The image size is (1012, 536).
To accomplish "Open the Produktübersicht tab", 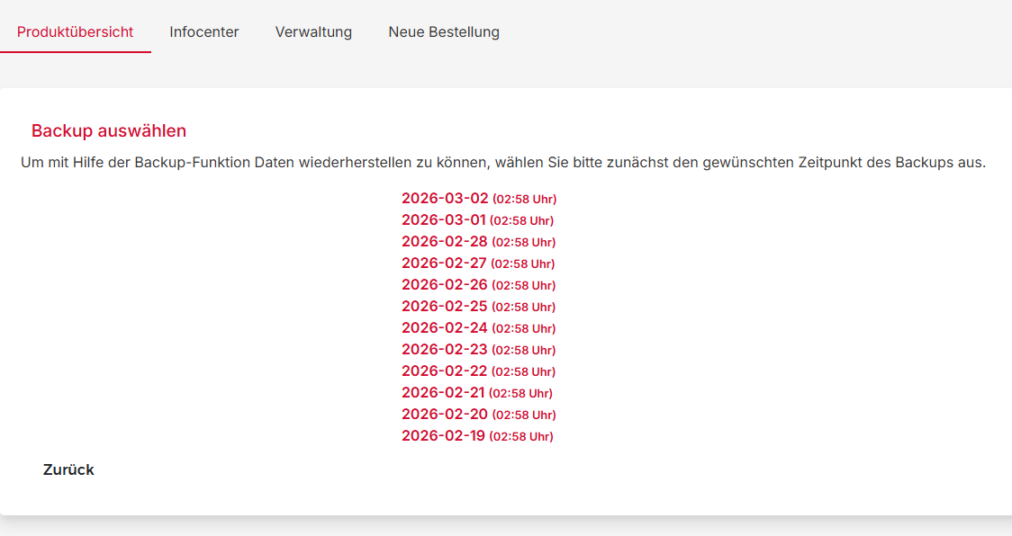I will 75,32.
